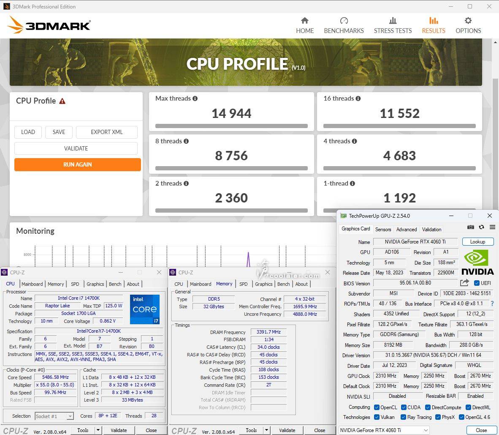499x435 pixels.
Task: Show info for 1-thread score
Action: tap(352, 183)
